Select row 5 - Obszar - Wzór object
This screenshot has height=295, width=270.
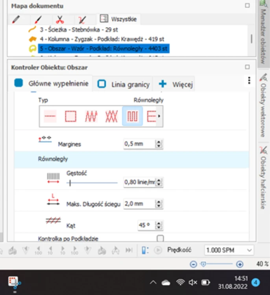click(104, 48)
